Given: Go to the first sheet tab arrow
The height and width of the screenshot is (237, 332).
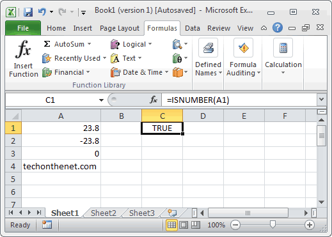Looking at the screenshot, I should pos(11,212).
